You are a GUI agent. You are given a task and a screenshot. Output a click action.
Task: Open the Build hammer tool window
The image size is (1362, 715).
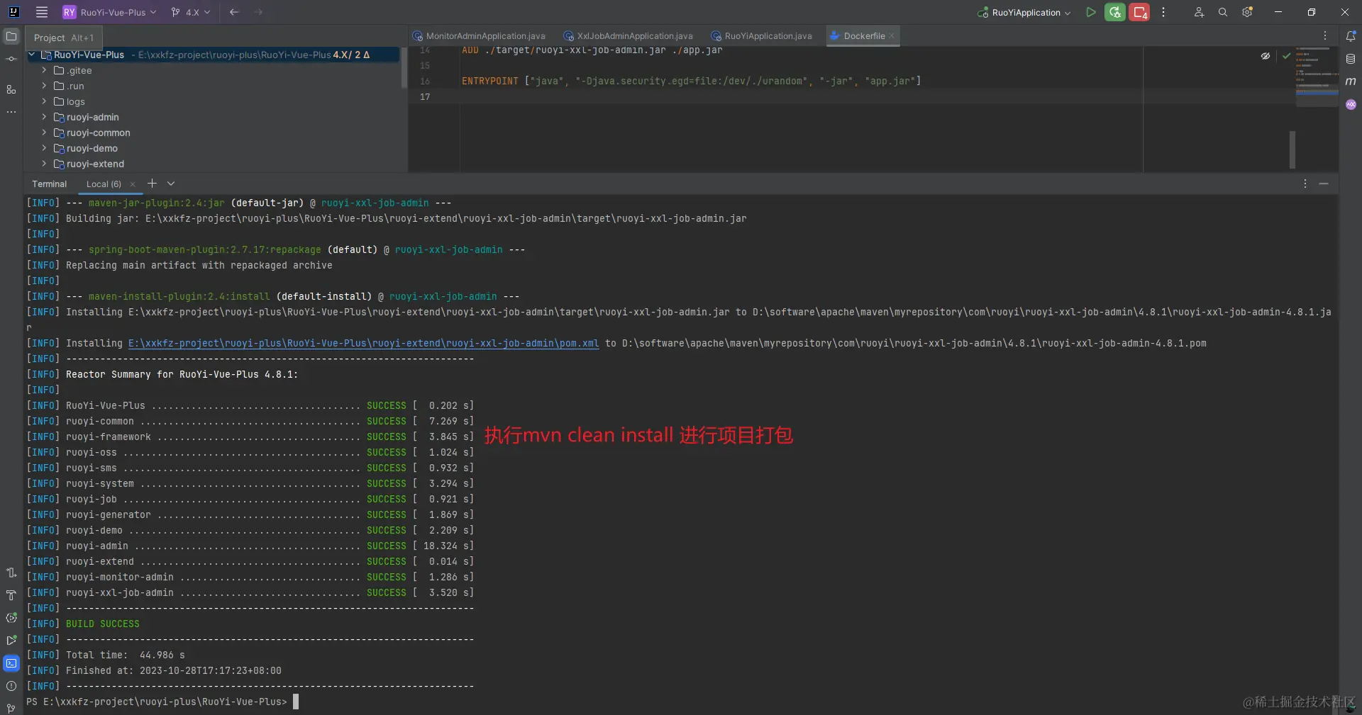point(11,595)
